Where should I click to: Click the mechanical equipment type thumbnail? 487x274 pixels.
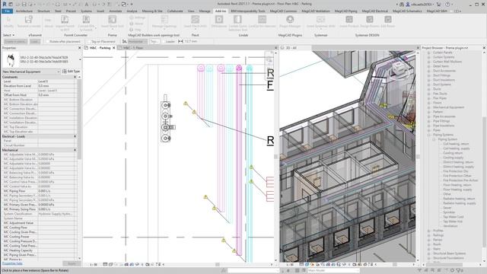tap(11, 59)
